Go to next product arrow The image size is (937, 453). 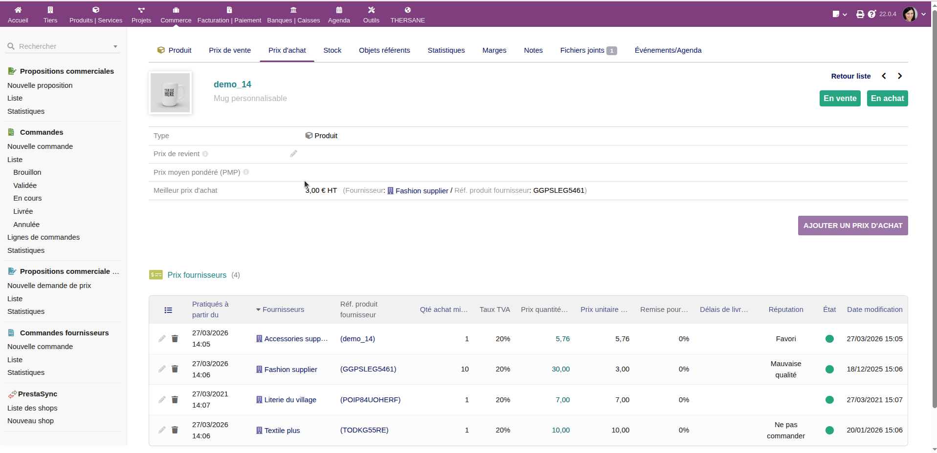[900, 76]
